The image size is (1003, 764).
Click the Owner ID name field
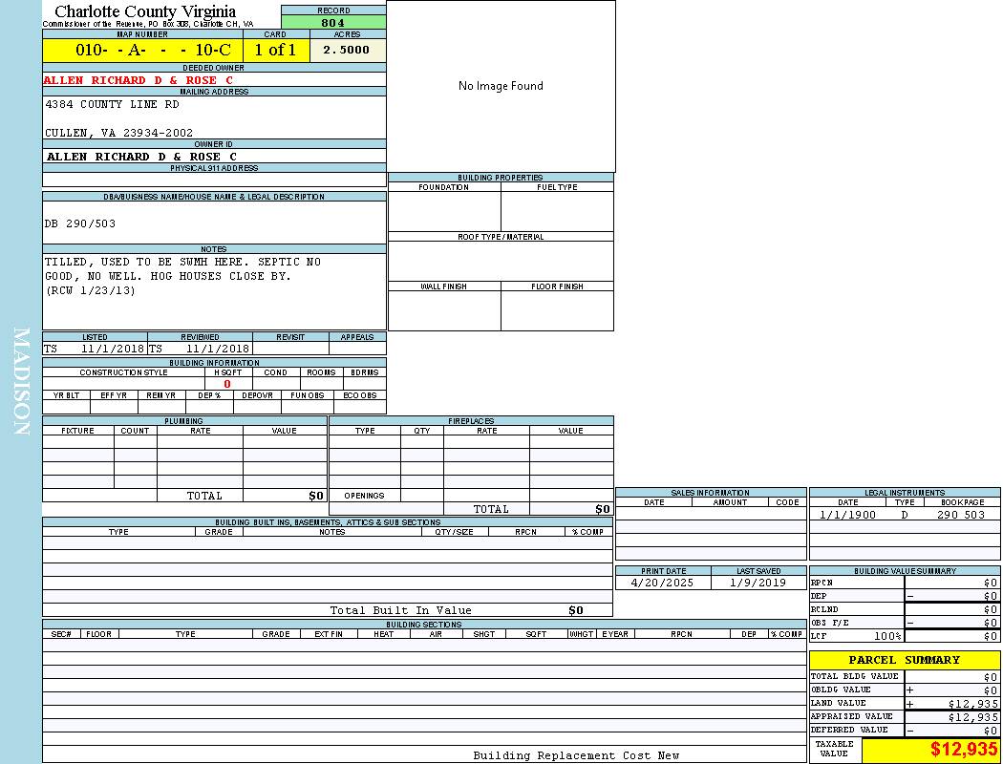pos(141,157)
